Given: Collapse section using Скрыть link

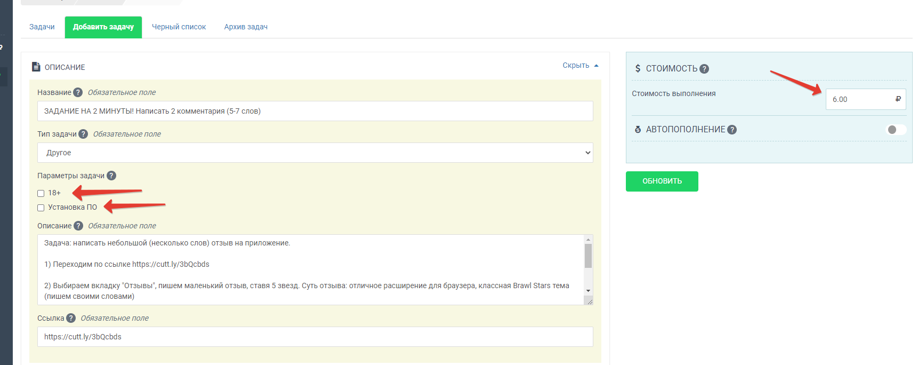Looking at the screenshot, I should click(580, 65).
